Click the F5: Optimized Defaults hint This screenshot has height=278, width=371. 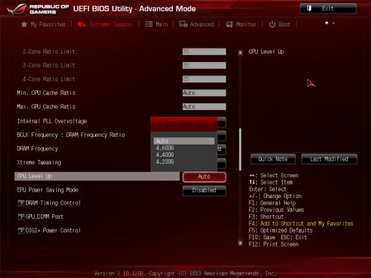click(x=281, y=230)
